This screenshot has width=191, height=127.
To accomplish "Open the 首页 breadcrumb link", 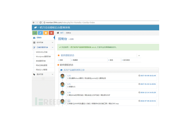I will pyautogui.click(x=62, y=33).
